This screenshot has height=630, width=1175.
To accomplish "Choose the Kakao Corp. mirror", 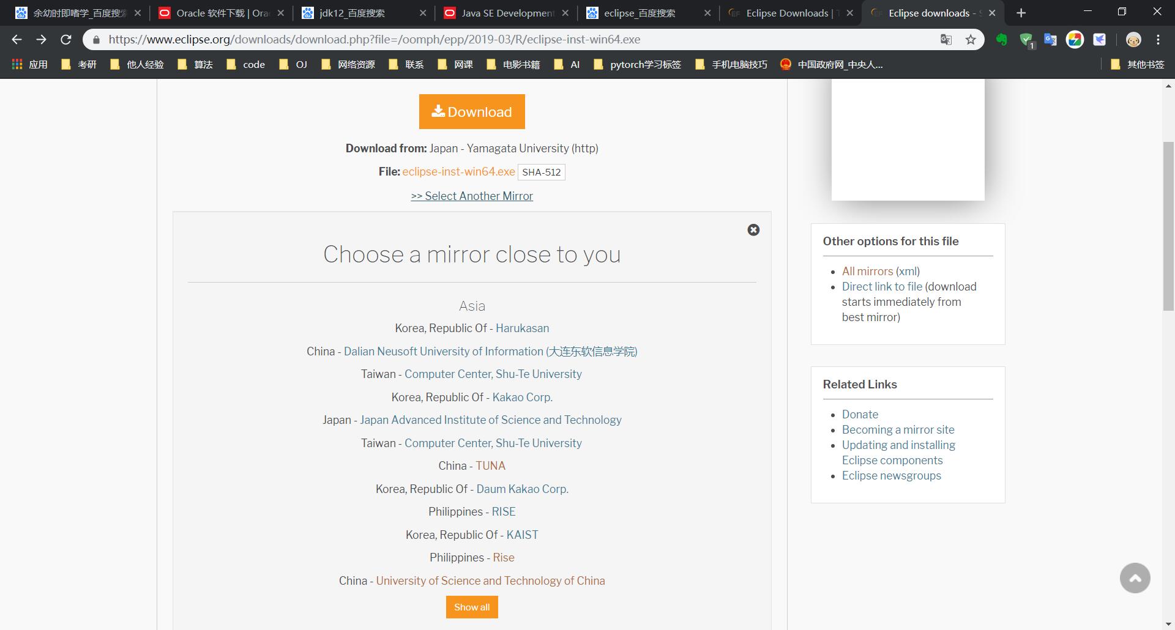I will click(522, 397).
